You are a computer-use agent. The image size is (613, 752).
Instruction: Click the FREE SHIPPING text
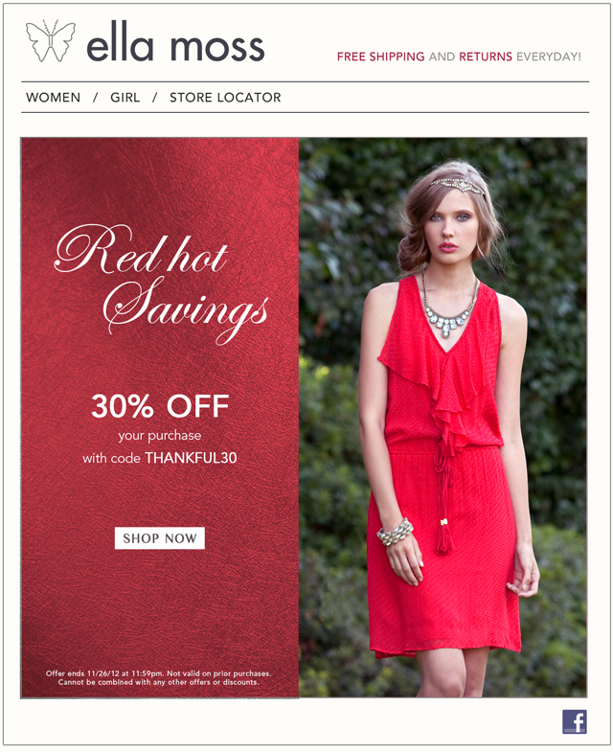click(x=381, y=57)
